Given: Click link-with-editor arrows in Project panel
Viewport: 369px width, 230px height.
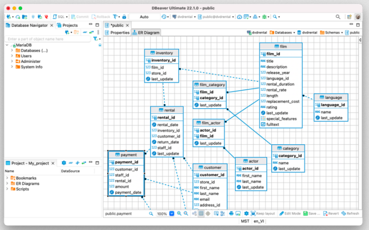Looking at the screenshot, I should [84, 163].
